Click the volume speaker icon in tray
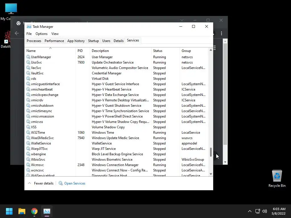291x218 pixels. point(265,211)
